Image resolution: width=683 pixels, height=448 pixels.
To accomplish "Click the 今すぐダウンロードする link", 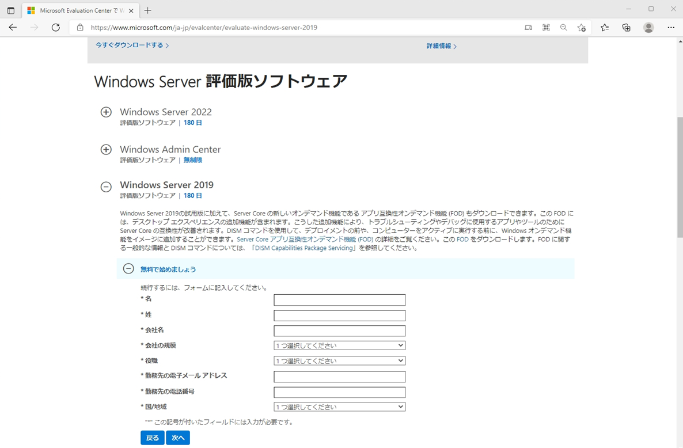I will coord(132,45).
